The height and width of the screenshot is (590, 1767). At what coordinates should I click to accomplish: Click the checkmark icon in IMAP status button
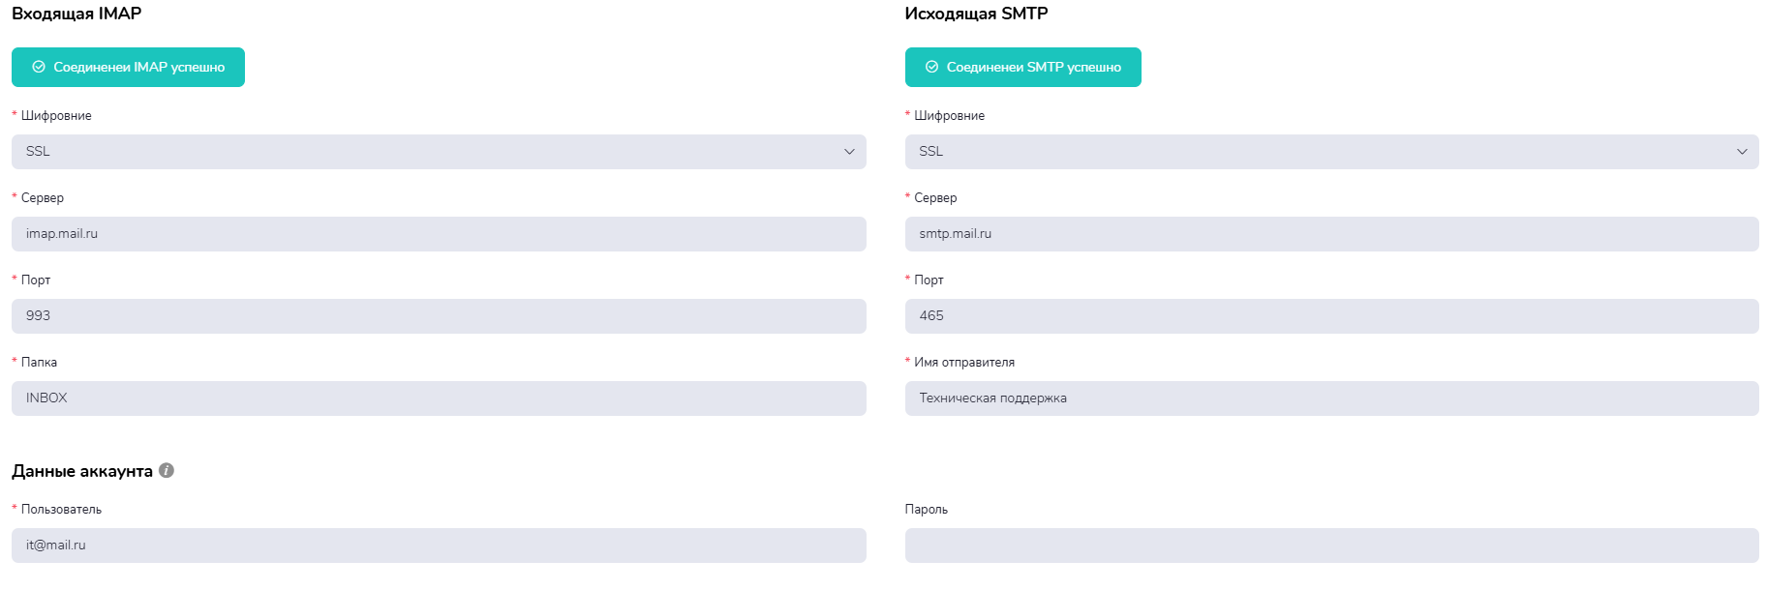pos(39,67)
